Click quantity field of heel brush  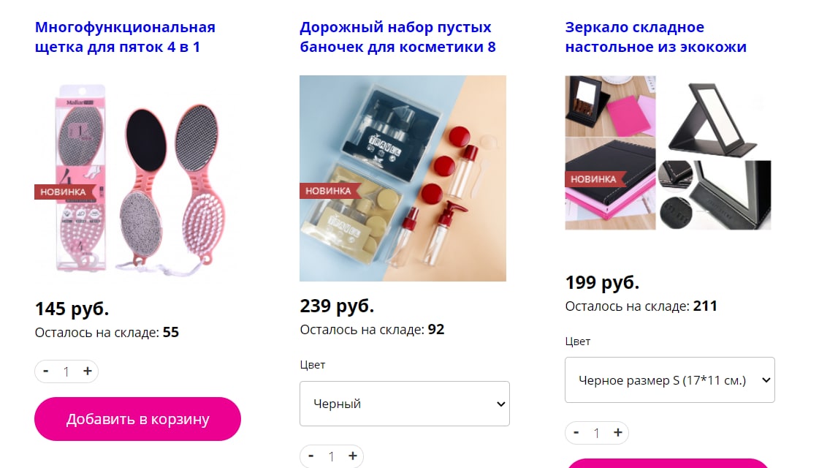[x=66, y=371]
